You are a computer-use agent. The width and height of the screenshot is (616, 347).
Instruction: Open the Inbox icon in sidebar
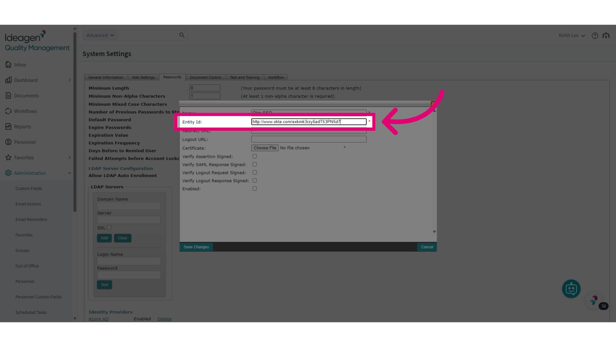click(8, 65)
